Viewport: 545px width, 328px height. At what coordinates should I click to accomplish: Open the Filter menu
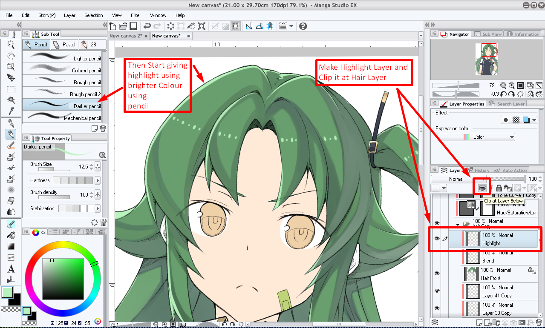(x=136, y=15)
